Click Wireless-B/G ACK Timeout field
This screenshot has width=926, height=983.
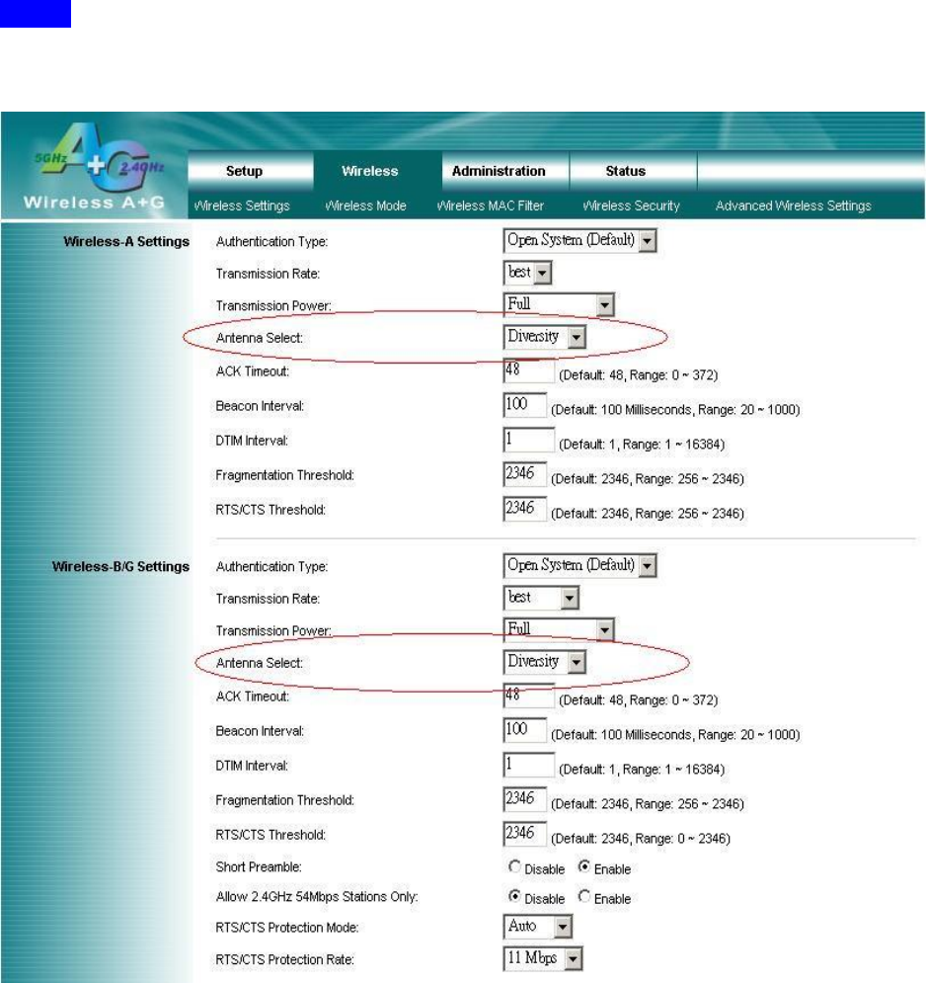(x=529, y=696)
